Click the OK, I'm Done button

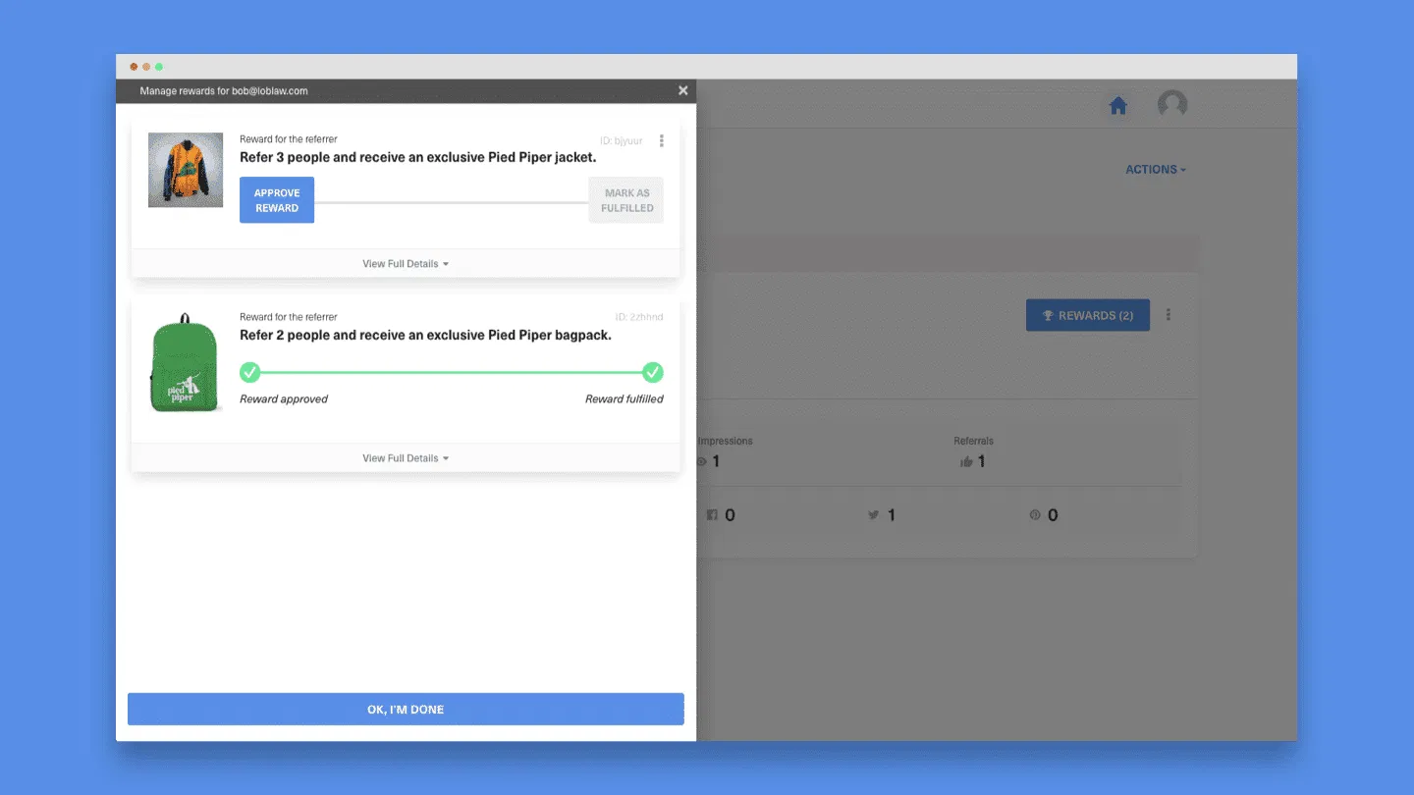point(406,709)
